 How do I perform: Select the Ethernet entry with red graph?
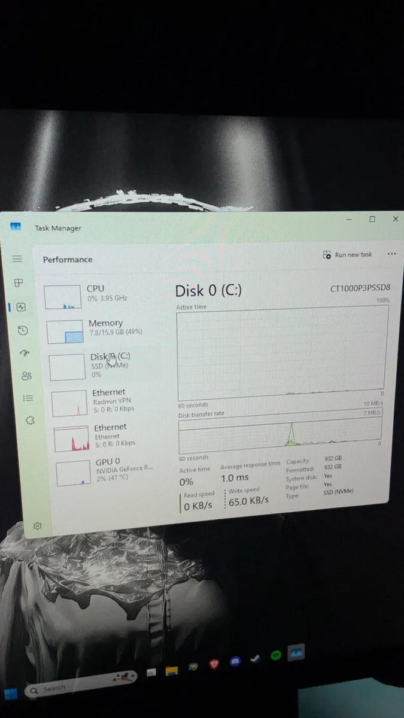pyautogui.click(x=108, y=436)
